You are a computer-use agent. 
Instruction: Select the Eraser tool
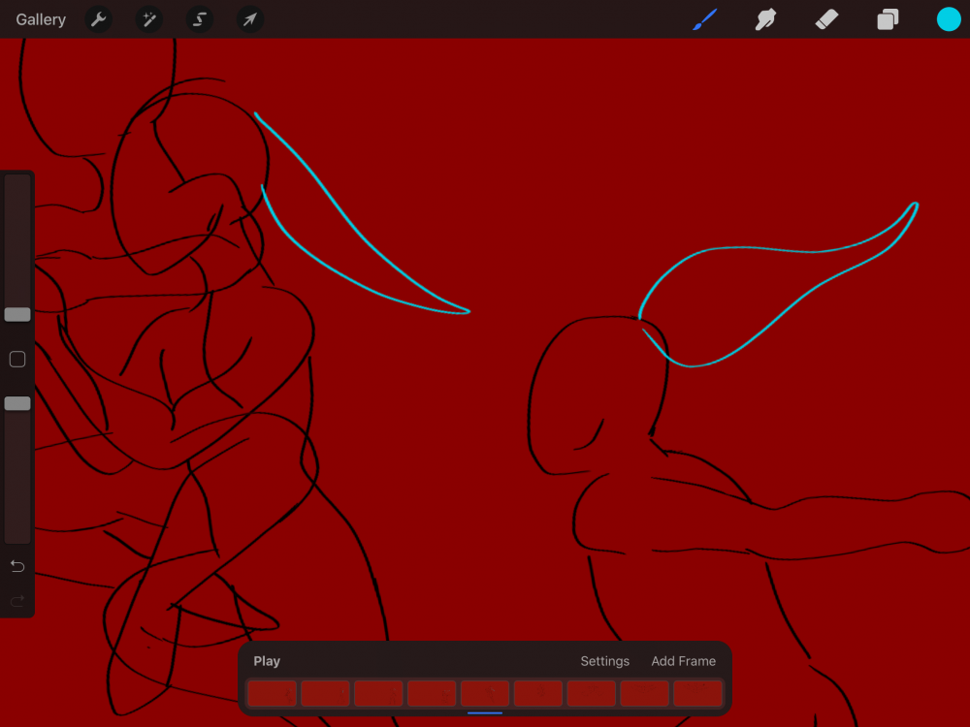point(826,19)
